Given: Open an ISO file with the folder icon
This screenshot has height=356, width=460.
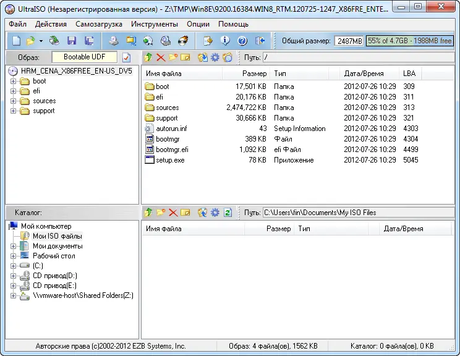Looking at the screenshot, I should click(x=30, y=41).
